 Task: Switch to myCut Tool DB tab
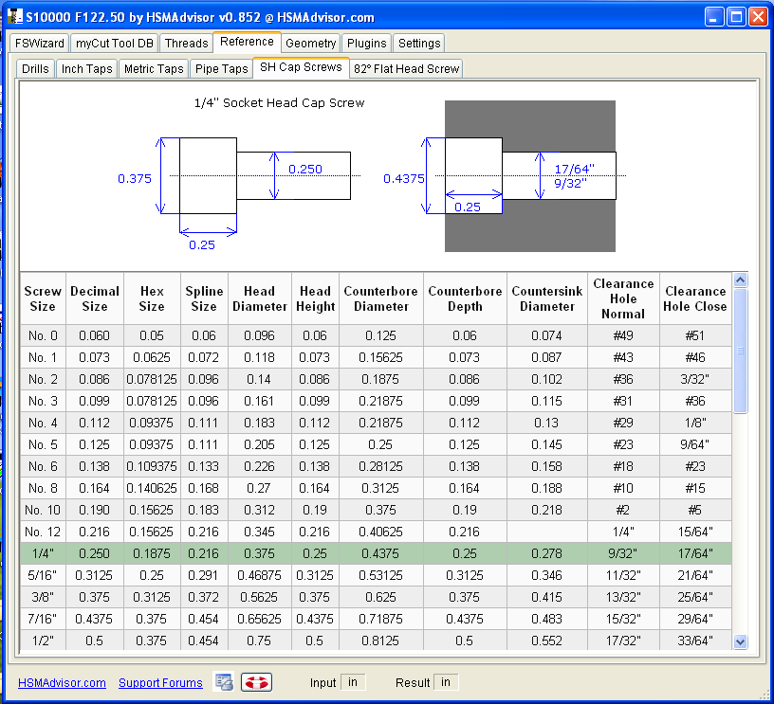115,44
